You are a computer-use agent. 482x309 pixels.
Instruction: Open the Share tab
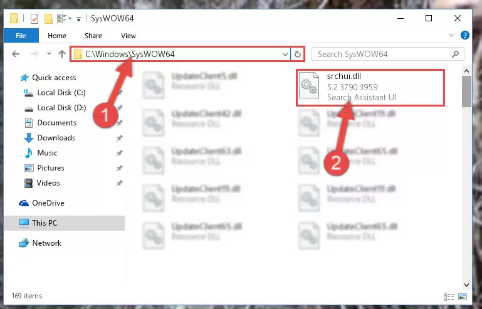click(x=93, y=36)
